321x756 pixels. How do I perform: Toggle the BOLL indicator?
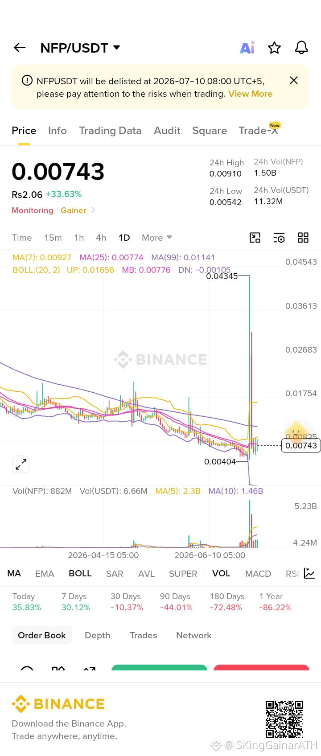[x=80, y=573]
